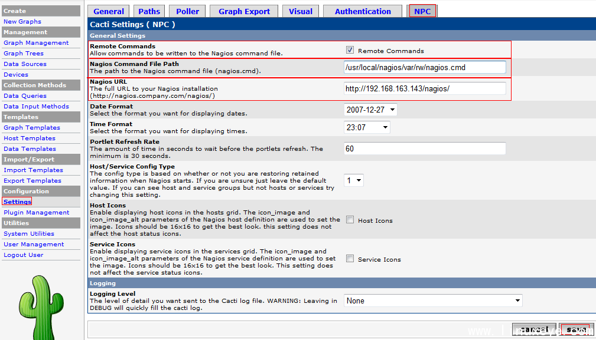
Task: Open Data Sources link
Action: [25, 64]
